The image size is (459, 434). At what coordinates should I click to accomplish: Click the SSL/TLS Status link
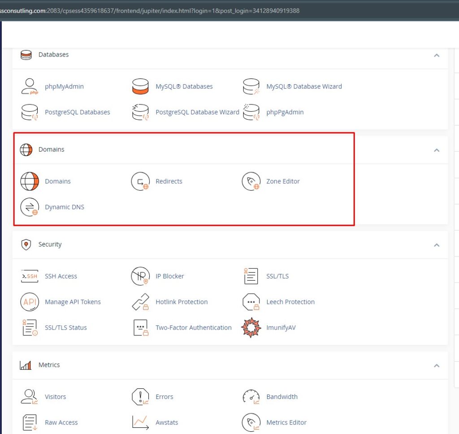pos(65,328)
